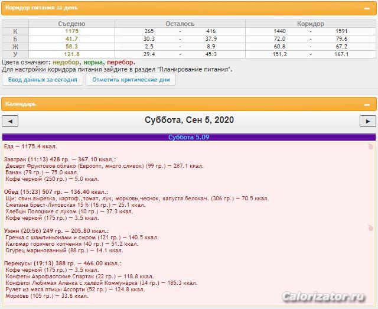Select the Завтрак (11:13) meal heading
378x309 pixels.
point(59,160)
